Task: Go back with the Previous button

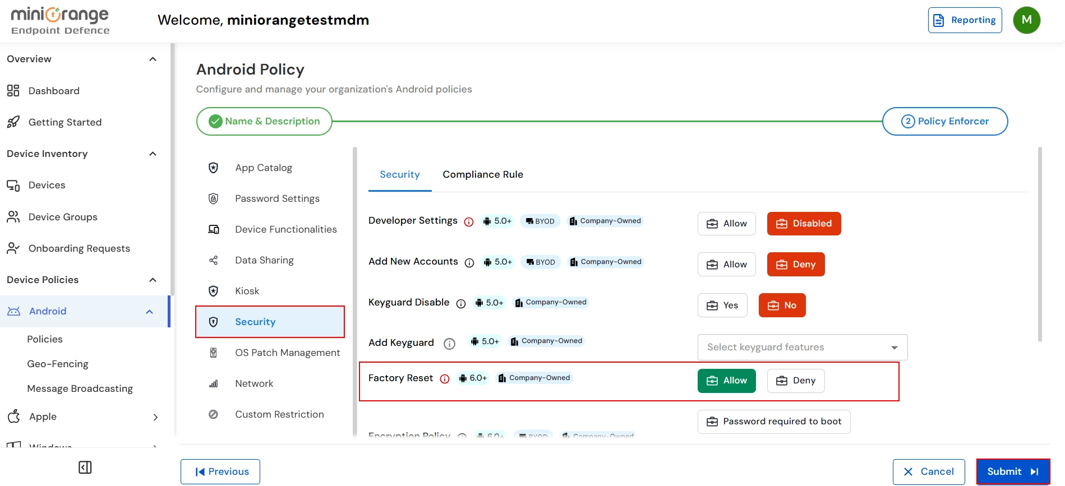Action: pyautogui.click(x=220, y=472)
